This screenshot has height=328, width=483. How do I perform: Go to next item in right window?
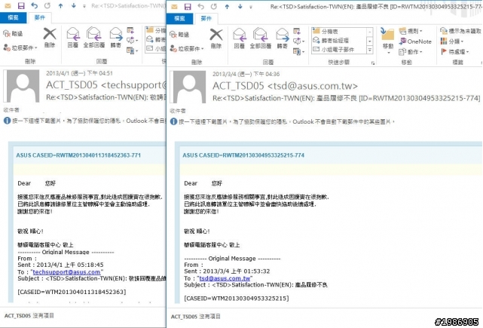tap(240, 7)
